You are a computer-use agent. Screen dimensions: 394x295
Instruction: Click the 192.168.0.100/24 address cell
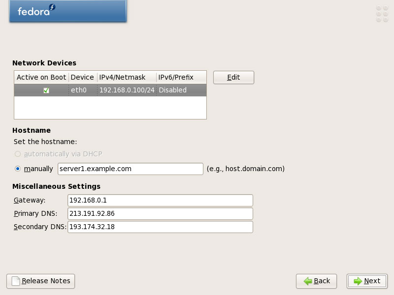click(127, 90)
